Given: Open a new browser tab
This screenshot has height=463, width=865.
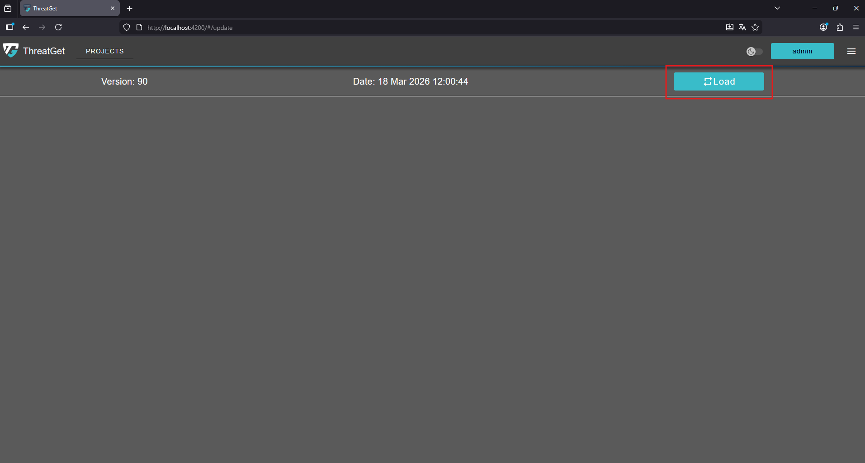Looking at the screenshot, I should click(x=130, y=9).
